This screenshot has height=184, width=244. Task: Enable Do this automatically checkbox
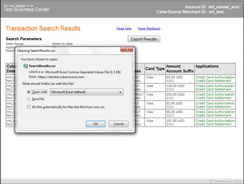click(x=29, y=107)
